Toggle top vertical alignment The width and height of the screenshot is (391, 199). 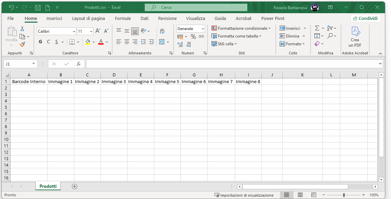119,31
